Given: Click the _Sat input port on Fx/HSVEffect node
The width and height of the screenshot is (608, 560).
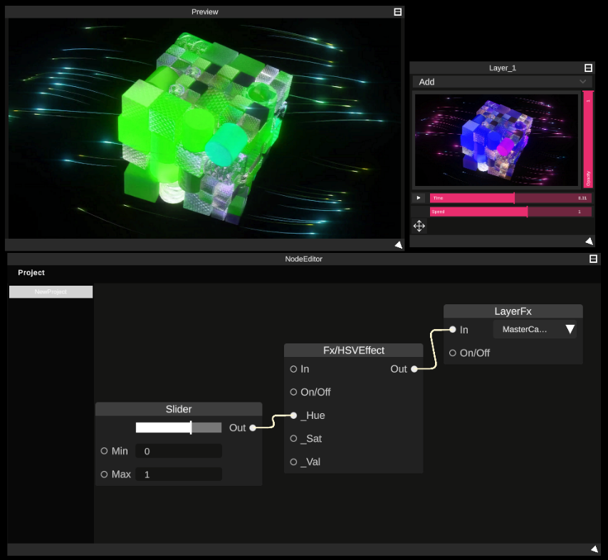Looking at the screenshot, I should point(293,438).
